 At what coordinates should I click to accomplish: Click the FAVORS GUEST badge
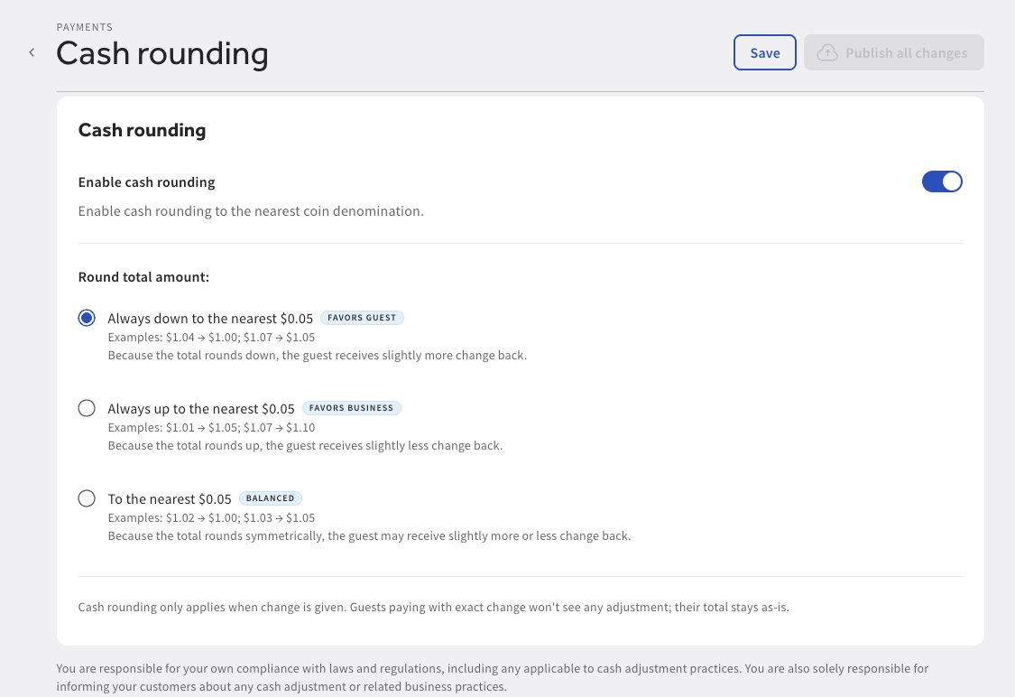[362, 318]
